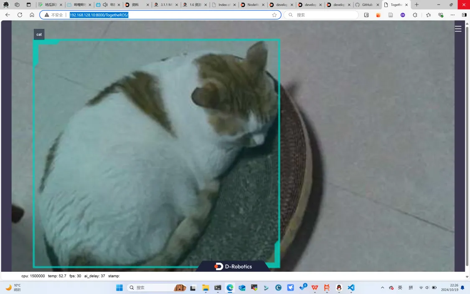The height and width of the screenshot is (294, 470).
Task: Open Visual Studio Code from the taskbar
Action: coord(351,288)
